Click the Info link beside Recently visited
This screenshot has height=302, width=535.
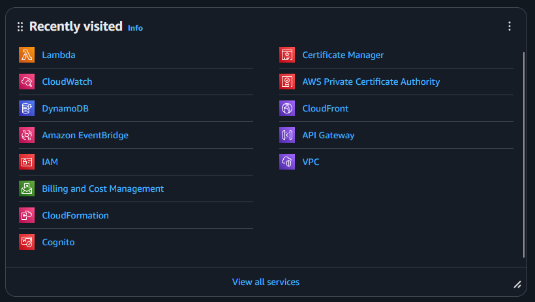(135, 28)
